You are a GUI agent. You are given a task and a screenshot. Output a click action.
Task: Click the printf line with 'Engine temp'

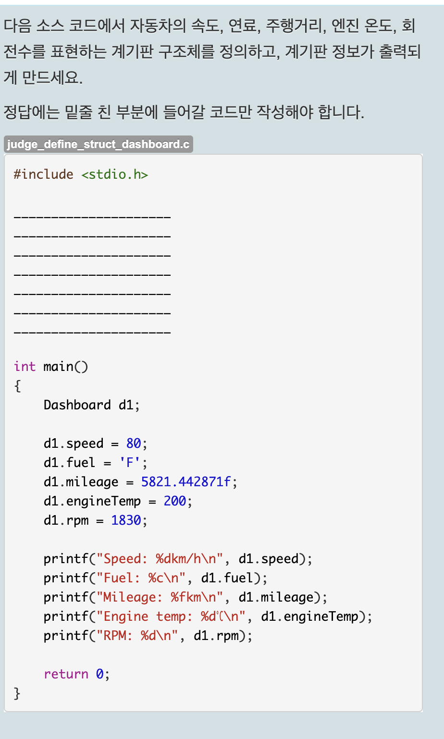point(208,616)
